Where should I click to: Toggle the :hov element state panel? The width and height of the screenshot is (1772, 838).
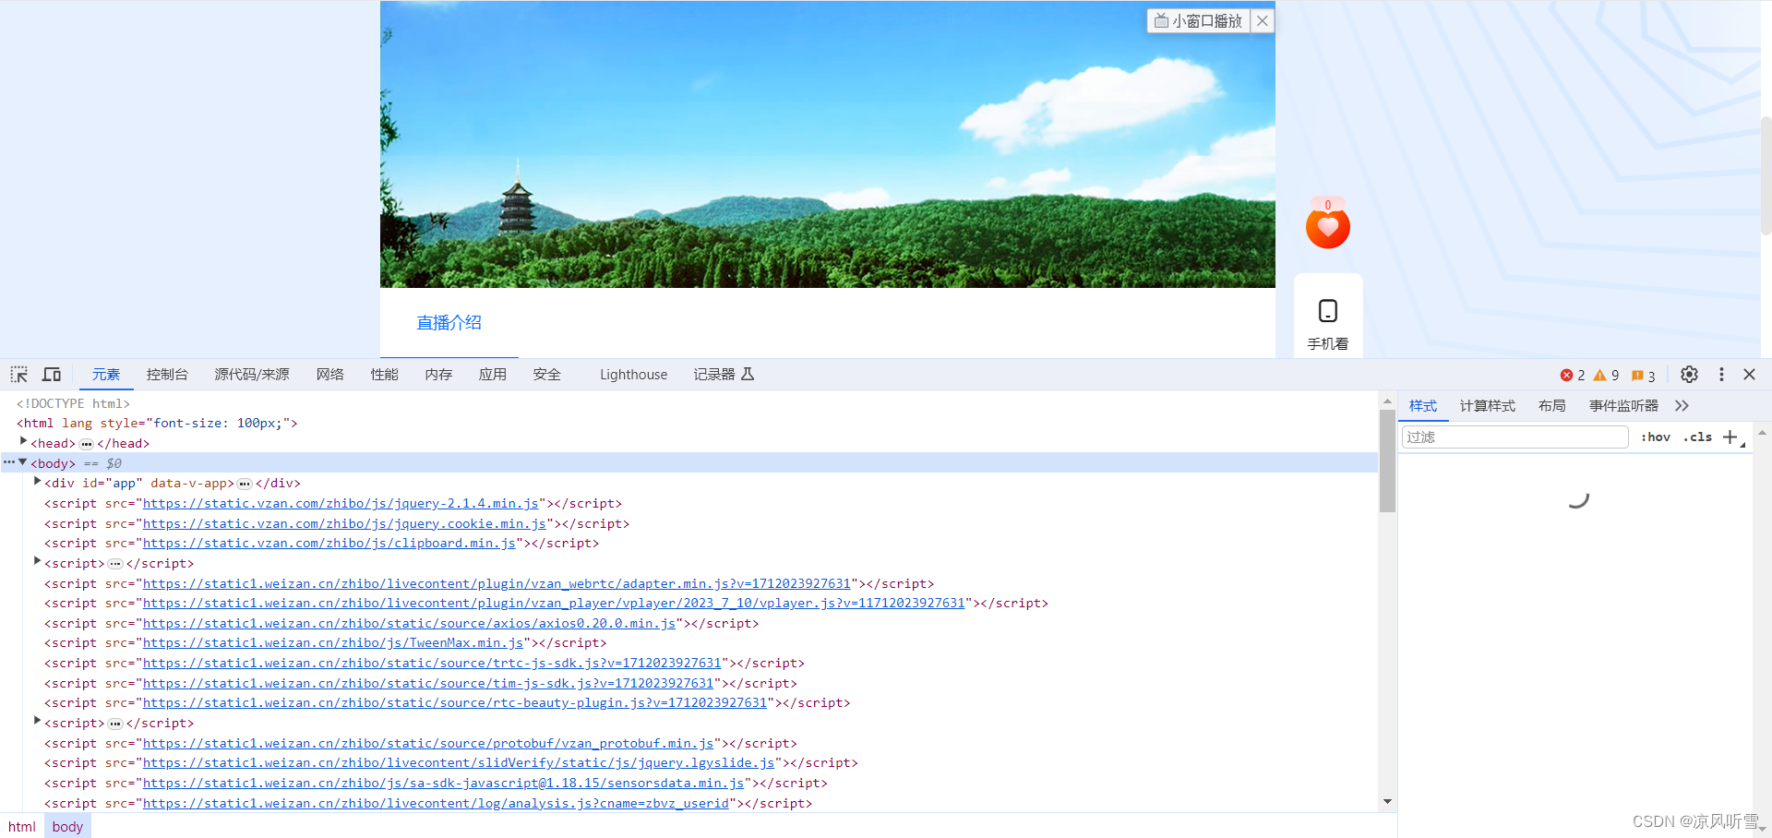coord(1656,437)
